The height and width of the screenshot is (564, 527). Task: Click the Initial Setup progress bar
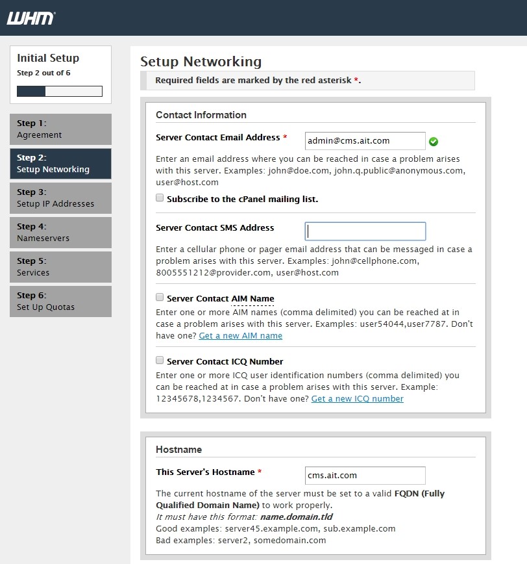tap(60, 92)
